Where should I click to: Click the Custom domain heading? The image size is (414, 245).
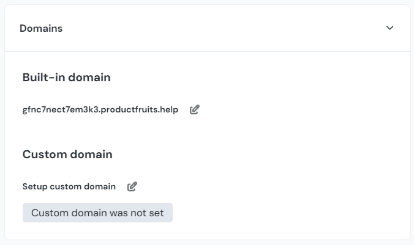pyautogui.click(x=67, y=155)
